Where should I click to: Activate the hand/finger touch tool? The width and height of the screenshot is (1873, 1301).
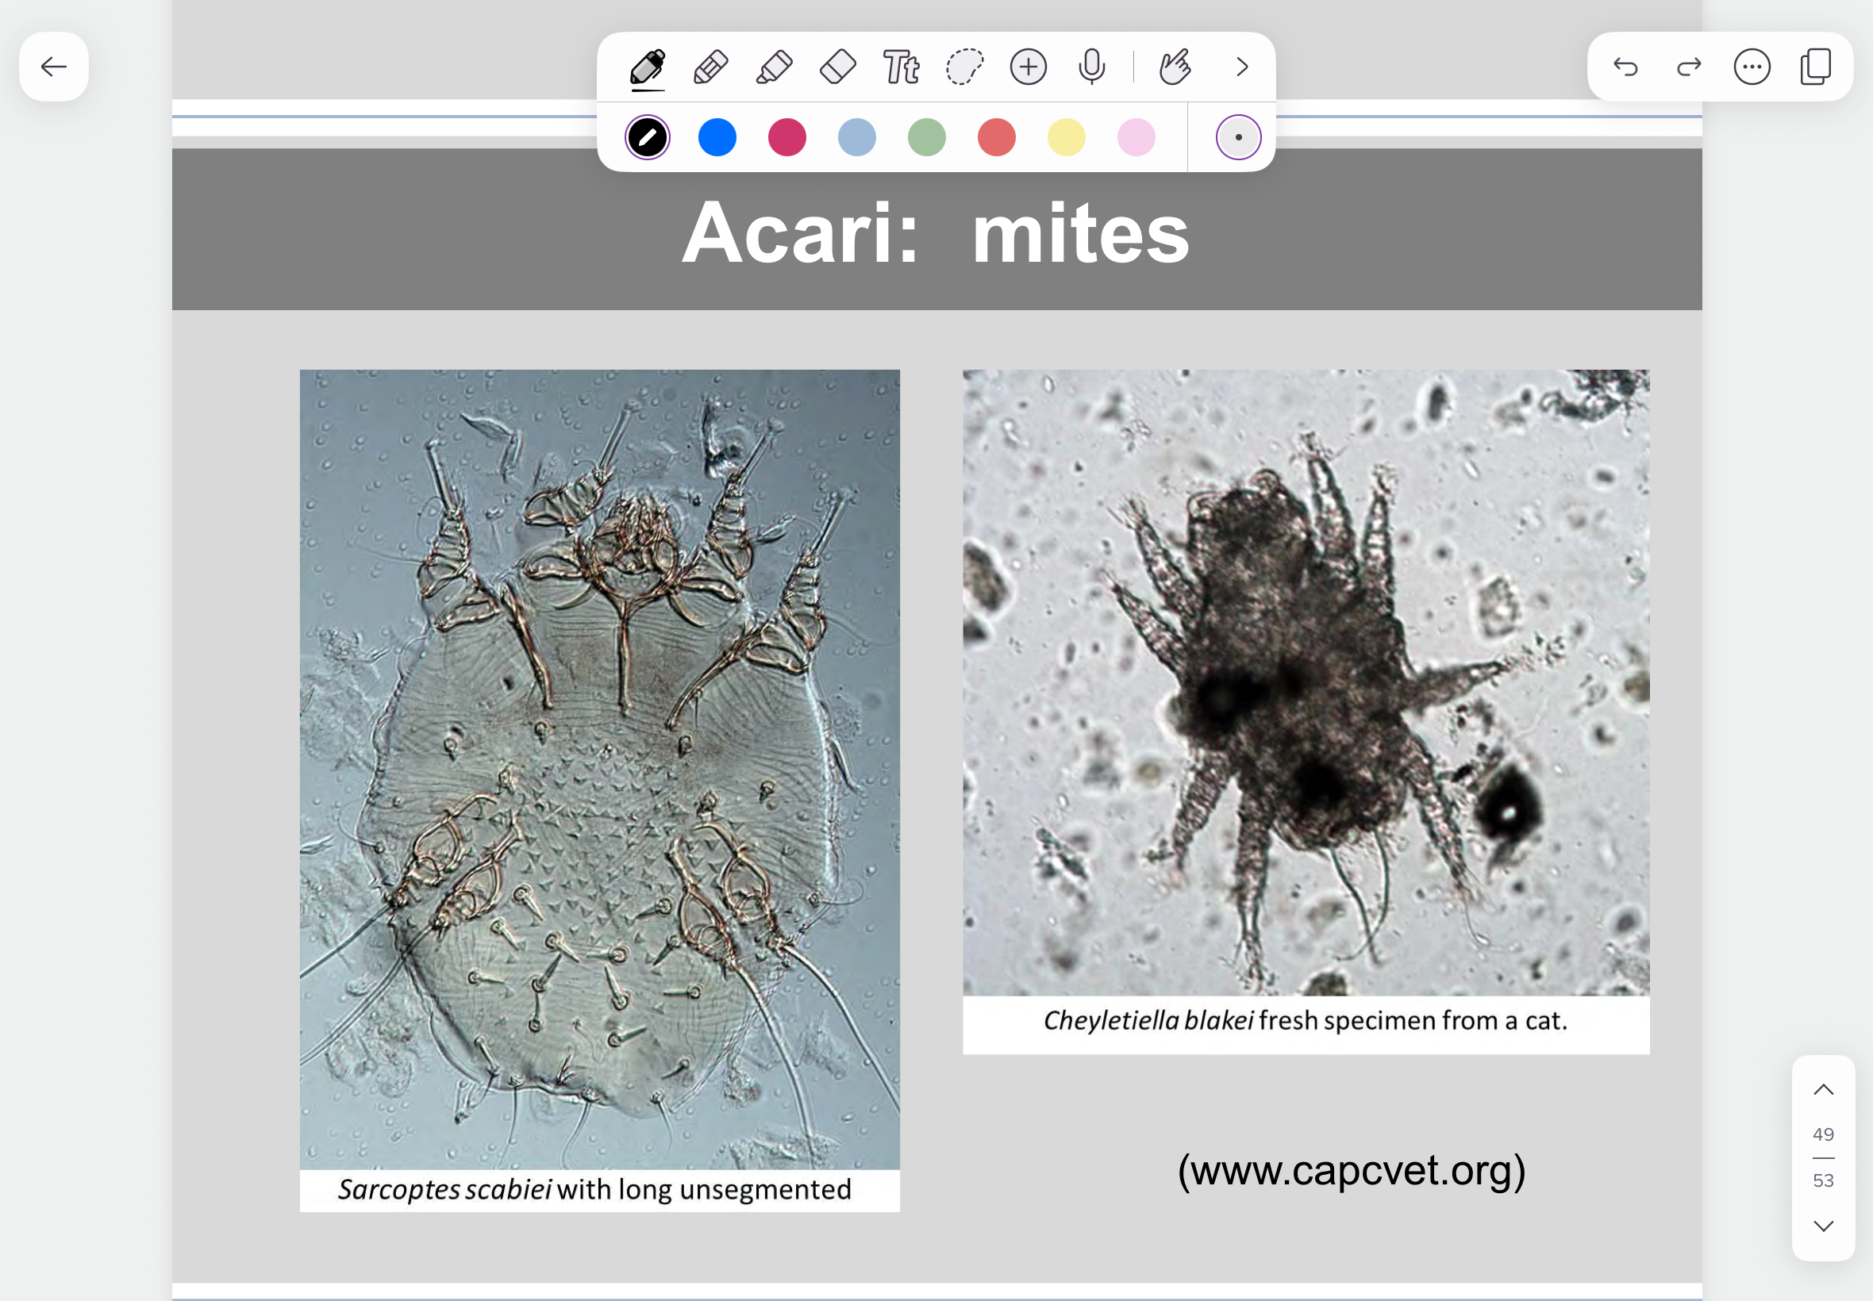click(x=1175, y=67)
